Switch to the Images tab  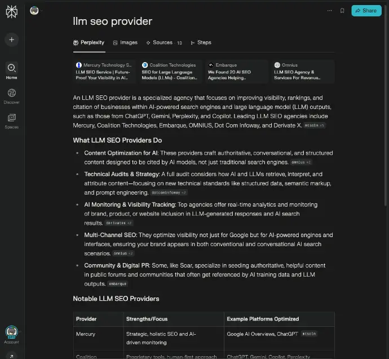[x=125, y=42]
